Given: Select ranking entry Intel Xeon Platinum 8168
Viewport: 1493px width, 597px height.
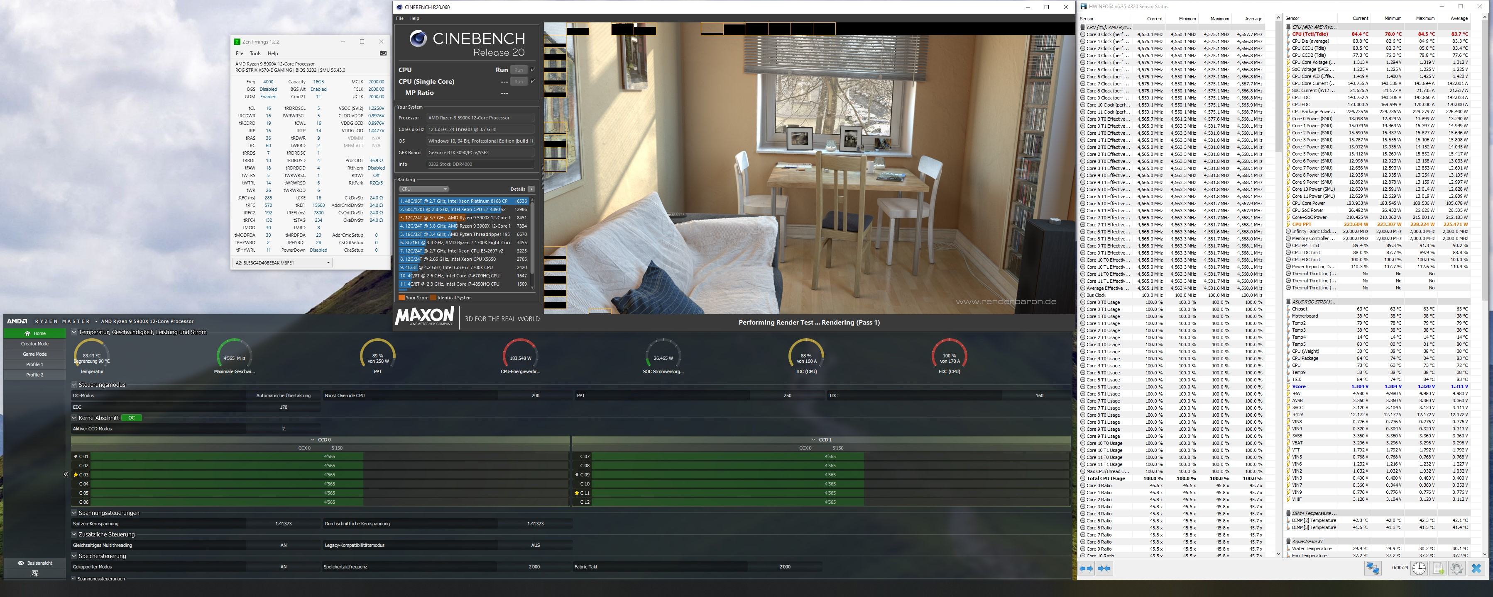Looking at the screenshot, I should pos(463,201).
